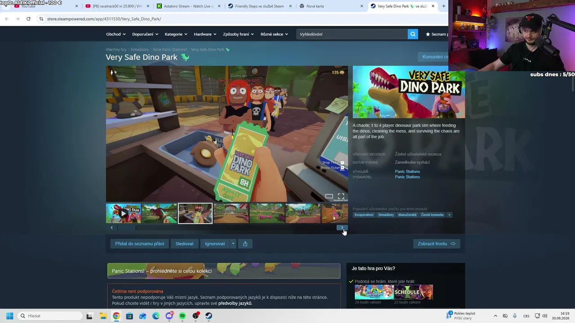Close the YouTube browser tab
Screen dimensions: 575x323
tap(76, 6)
